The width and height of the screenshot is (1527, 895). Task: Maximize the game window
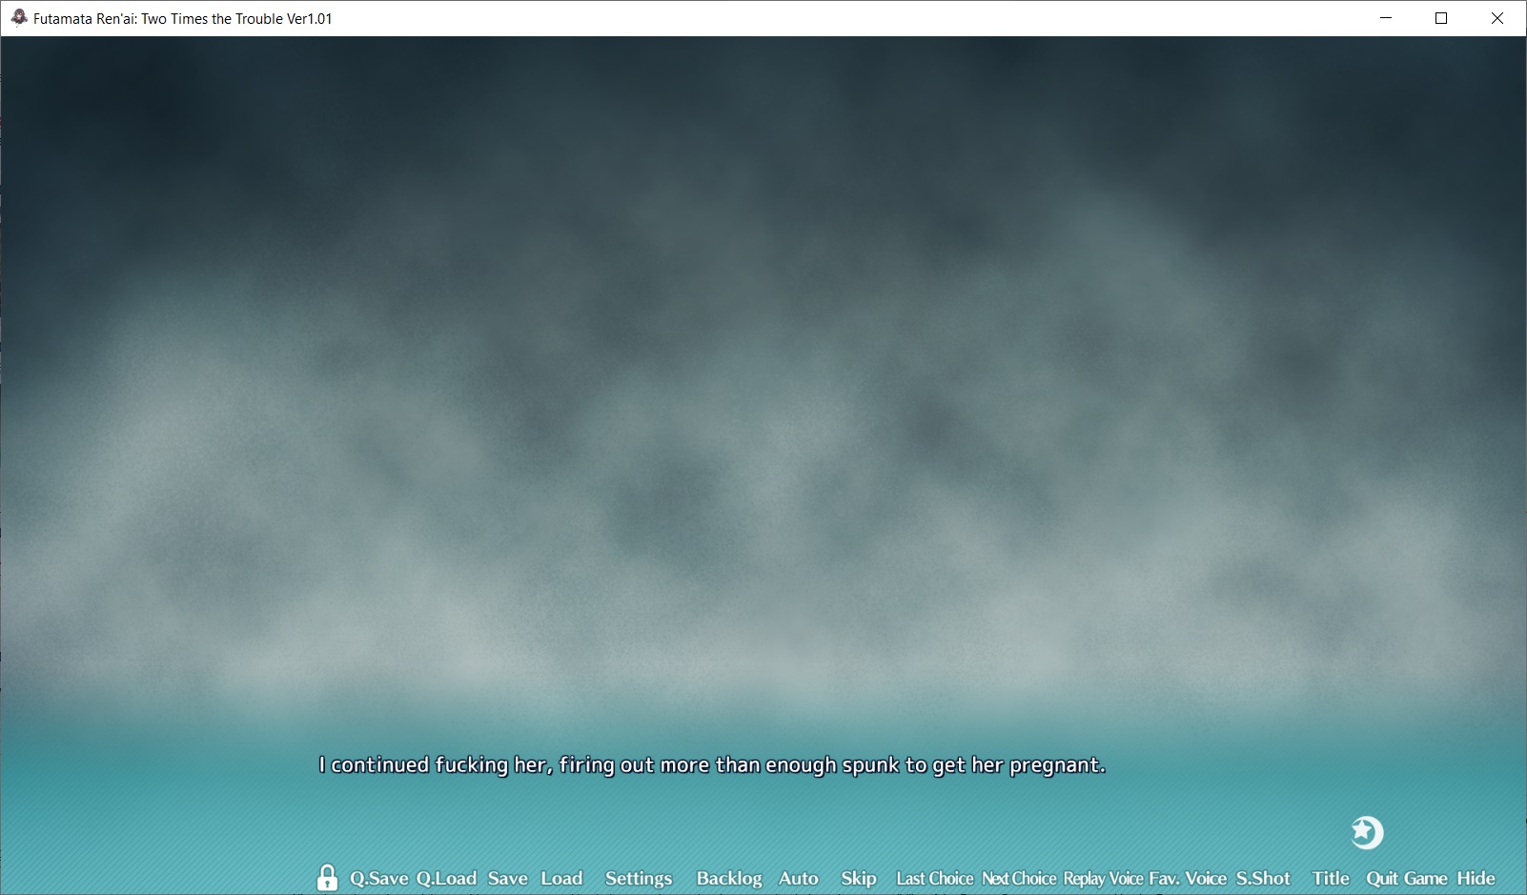1441,18
